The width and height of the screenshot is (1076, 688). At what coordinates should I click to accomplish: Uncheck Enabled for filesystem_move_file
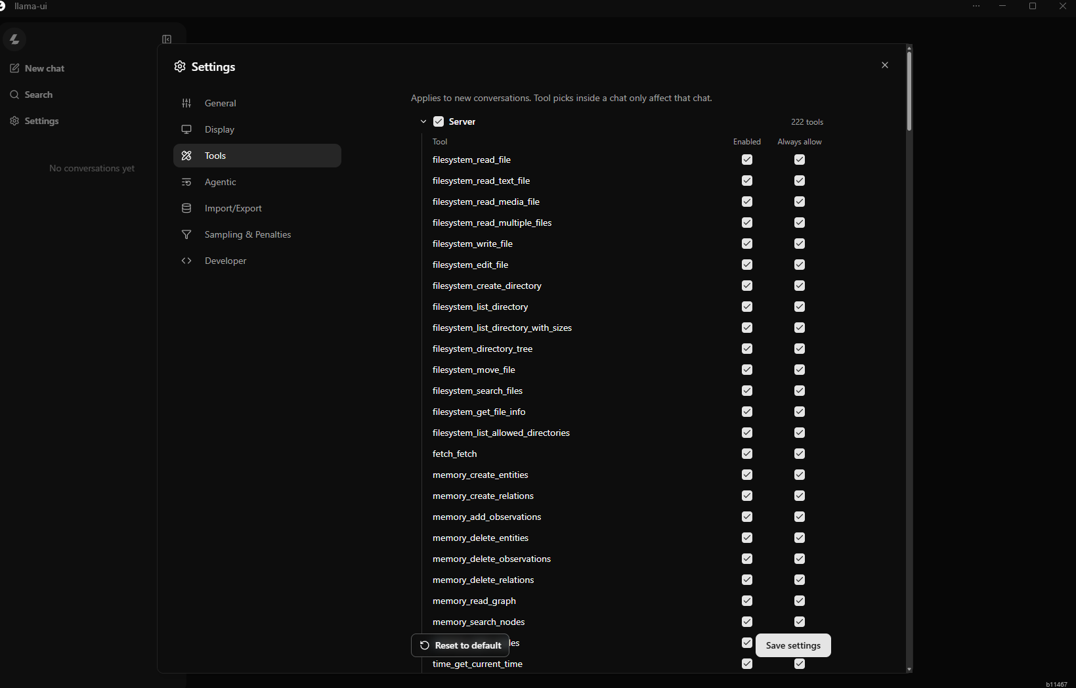(x=747, y=370)
